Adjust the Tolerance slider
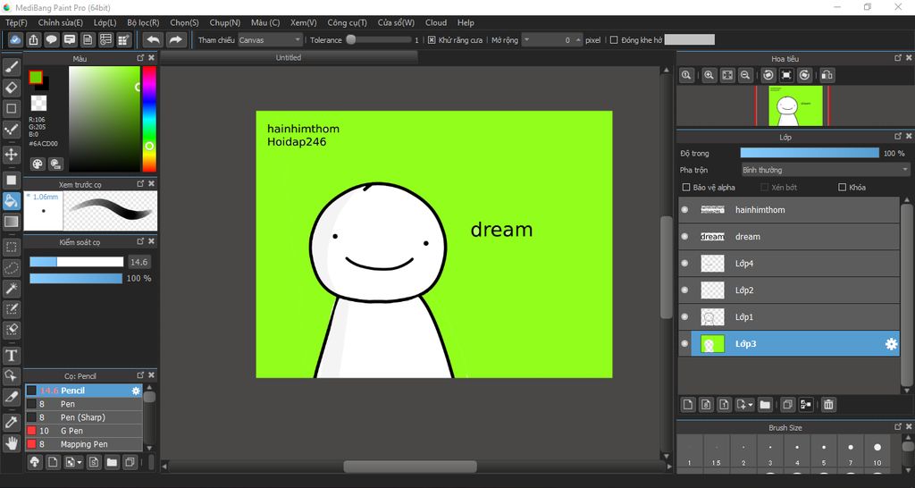The height and width of the screenshot is (488, 915). coord(379,39)
